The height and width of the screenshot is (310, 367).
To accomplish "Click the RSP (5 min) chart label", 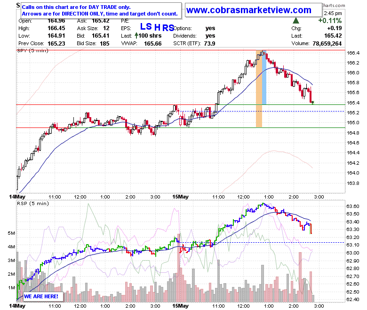I will tap(33, 203).
